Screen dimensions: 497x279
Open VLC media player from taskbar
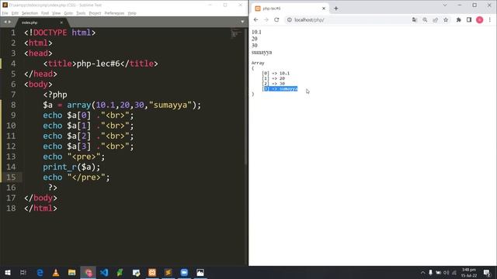56,272
